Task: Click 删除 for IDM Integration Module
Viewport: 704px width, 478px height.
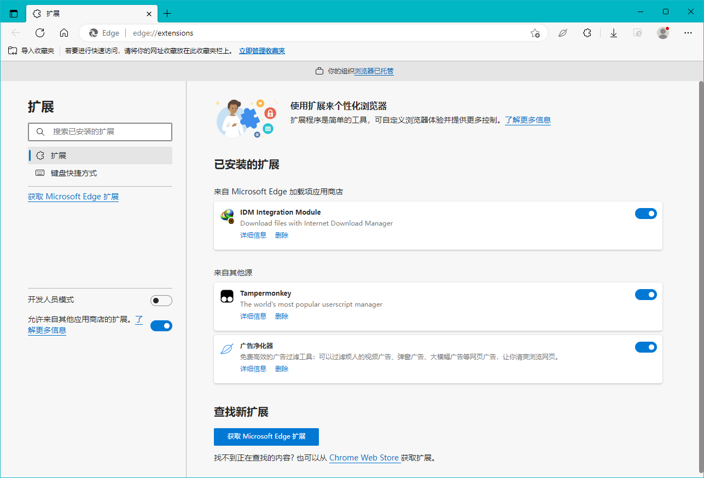Action: tap(282, 235)
